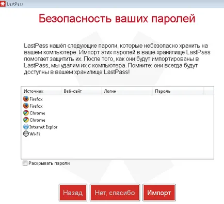Select the second Chrome row icon

point(26,120)
